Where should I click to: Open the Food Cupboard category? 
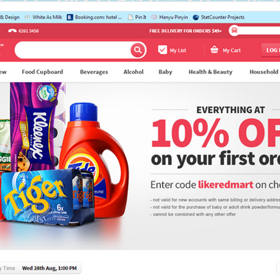pos(42,72)
